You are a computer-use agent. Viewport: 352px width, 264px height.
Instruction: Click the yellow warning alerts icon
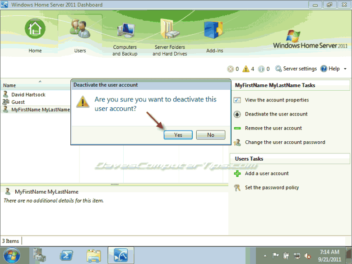click(246, 69)
